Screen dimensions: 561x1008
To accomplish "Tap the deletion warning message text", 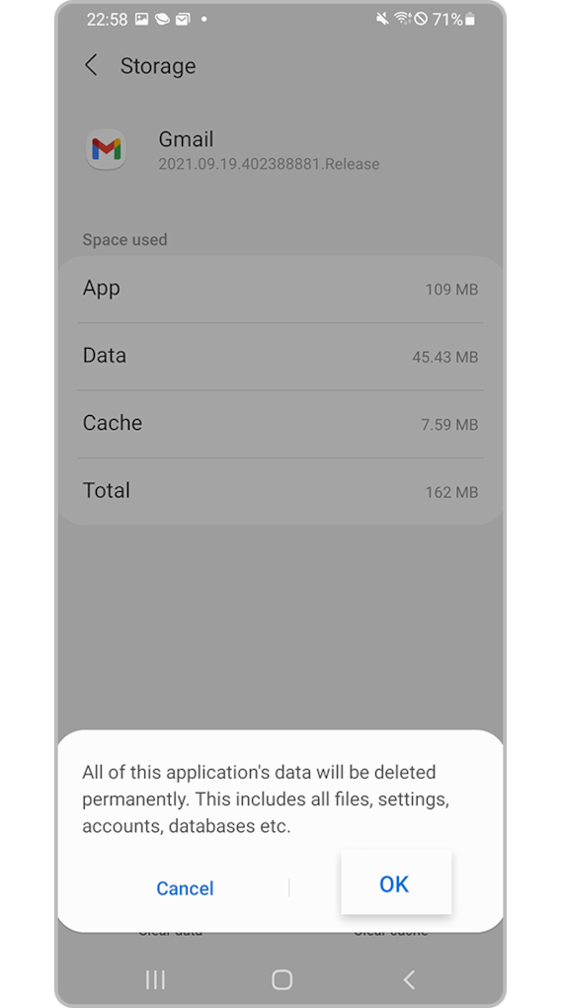I will [x=266, y=799].
